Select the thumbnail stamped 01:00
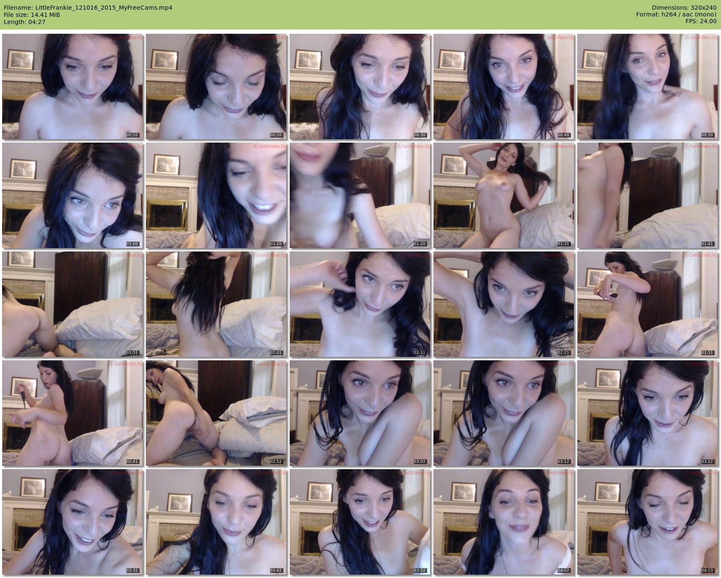721x578 pixels. point(73,195)
